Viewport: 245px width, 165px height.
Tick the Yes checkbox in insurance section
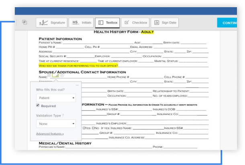click(84, 128)
